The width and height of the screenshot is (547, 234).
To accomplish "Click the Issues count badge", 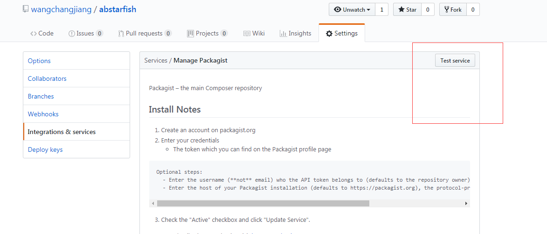I will point(99,34).
